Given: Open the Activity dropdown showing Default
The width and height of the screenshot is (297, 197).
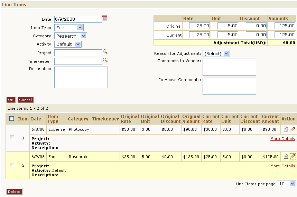Looking at the screenshot, I should point(68,44).
